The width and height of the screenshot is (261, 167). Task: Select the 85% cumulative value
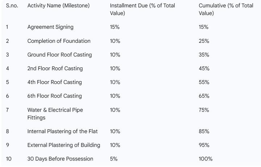point(204,131)
